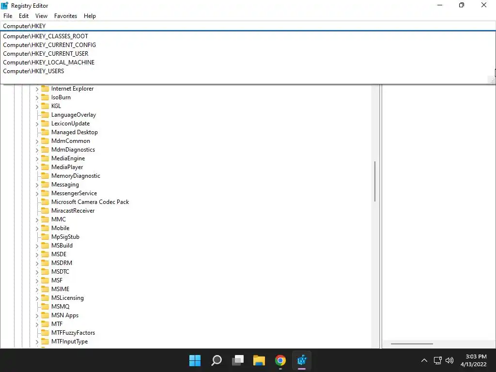
Task: Open the Windows Start menu
Action: [195, 360]
